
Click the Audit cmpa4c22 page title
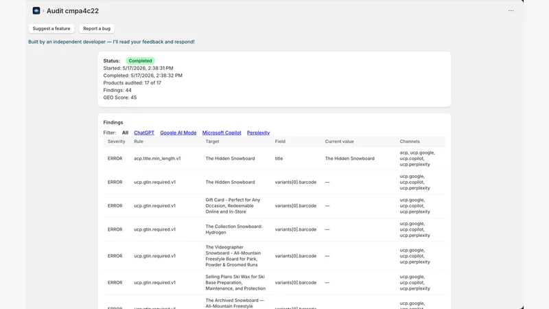[x=73, y=11]
